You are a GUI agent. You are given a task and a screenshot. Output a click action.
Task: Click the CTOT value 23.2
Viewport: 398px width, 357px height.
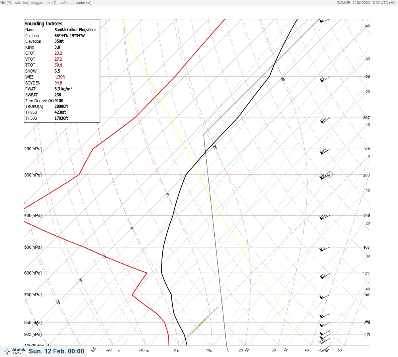pos(58,53)
